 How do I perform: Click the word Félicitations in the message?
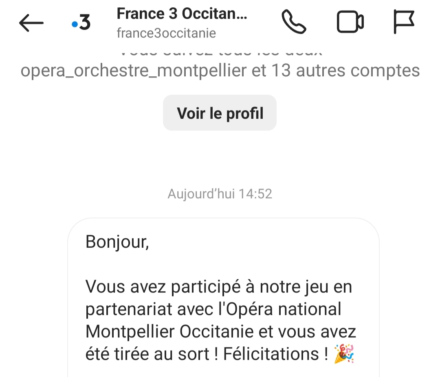[271, 354]
